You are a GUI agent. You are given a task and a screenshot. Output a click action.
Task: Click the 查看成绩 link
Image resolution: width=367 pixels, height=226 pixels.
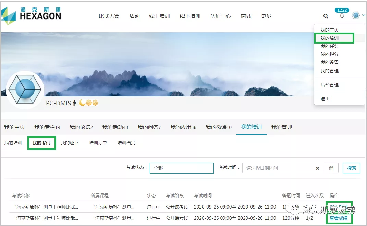pyautogui.click(x=339, y=218)
